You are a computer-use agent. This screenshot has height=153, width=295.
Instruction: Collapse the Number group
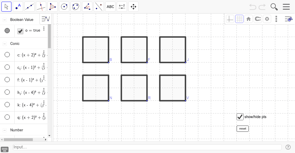pyautogui.click(x=5, y=130)
